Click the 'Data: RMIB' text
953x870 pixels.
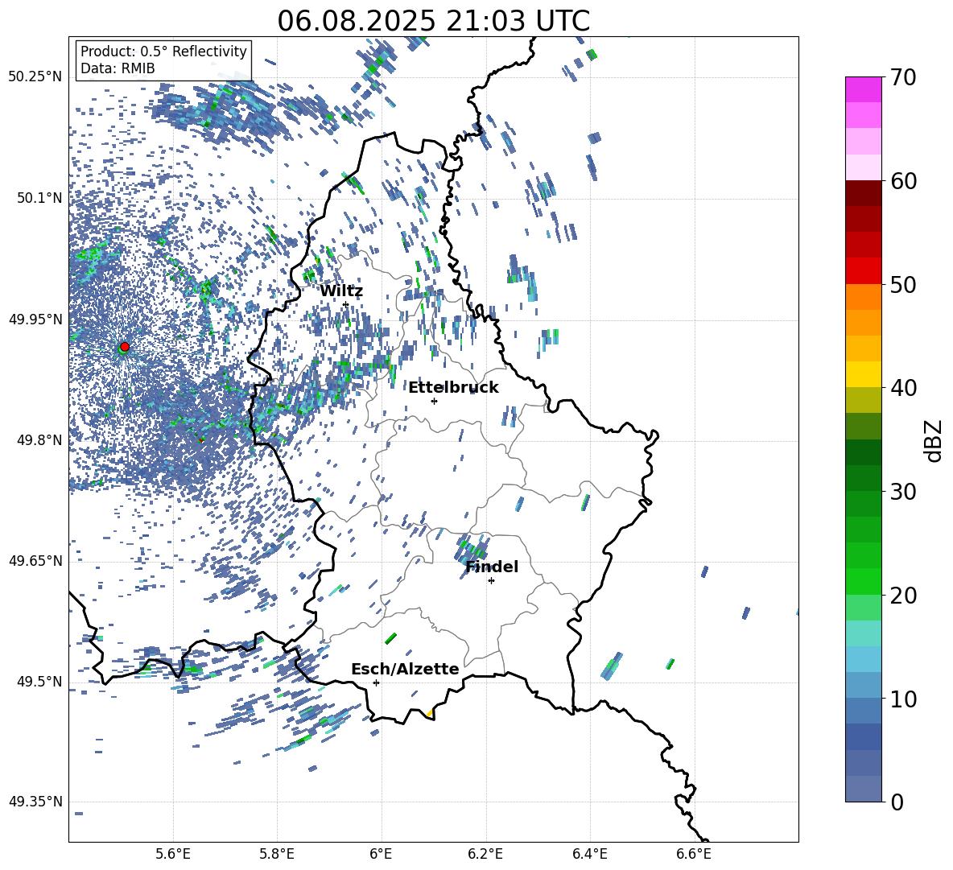[118, 68]
